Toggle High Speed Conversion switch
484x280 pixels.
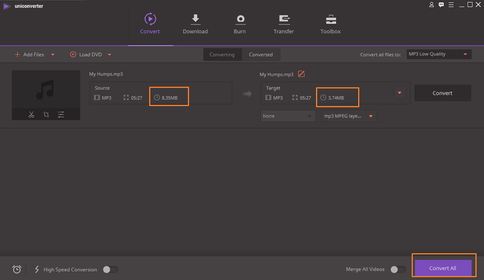pyautogui.click(x=110, y=270)
